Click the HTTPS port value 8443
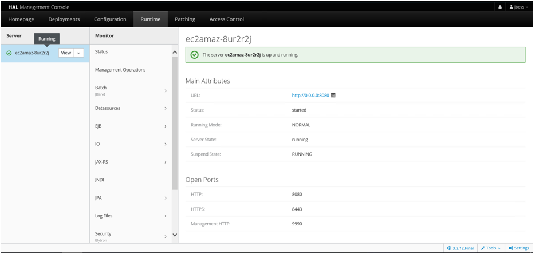The width and height of the screenshot is (535, 254). [x=297, y=209]
